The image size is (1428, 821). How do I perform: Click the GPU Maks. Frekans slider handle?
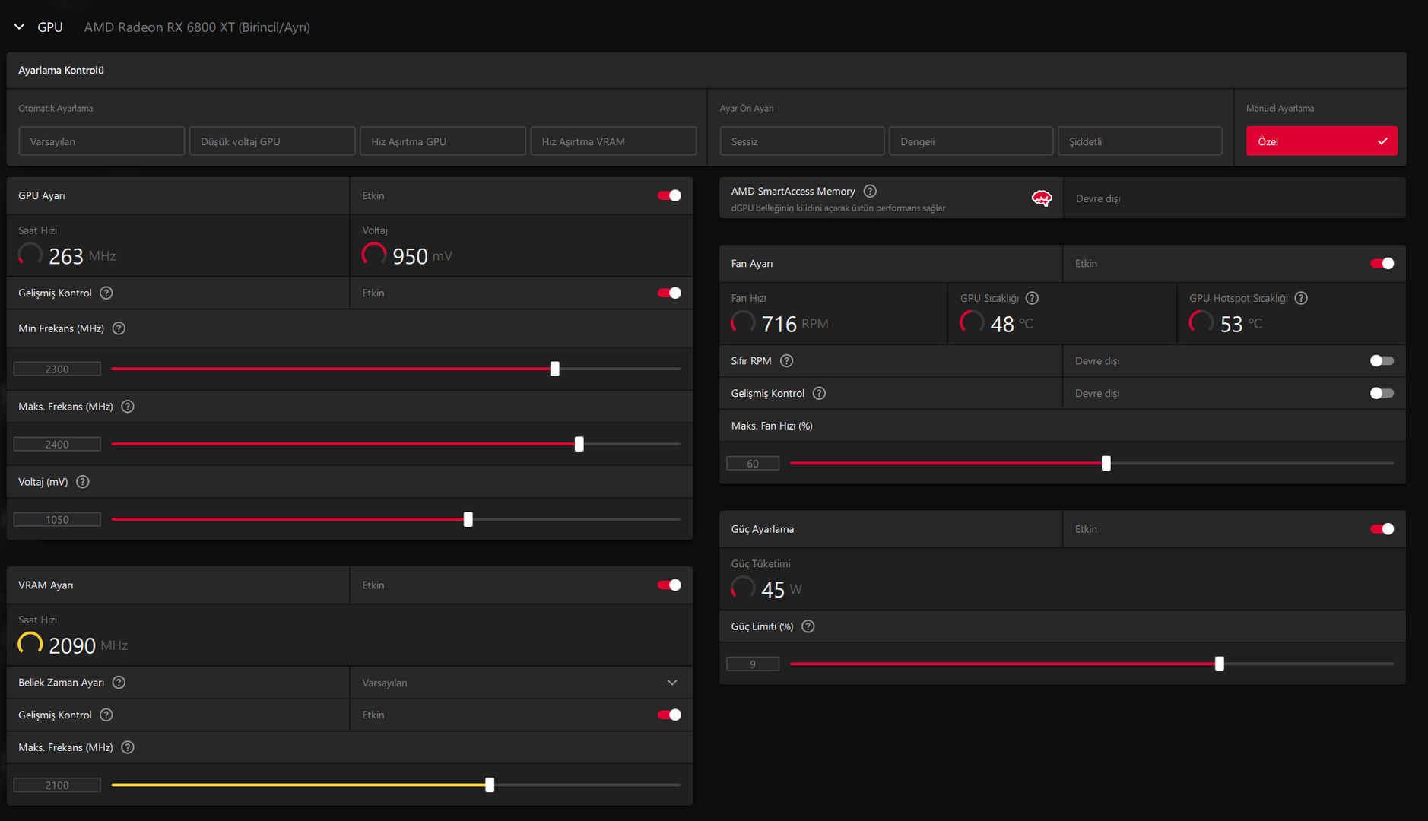coord(579,444)
